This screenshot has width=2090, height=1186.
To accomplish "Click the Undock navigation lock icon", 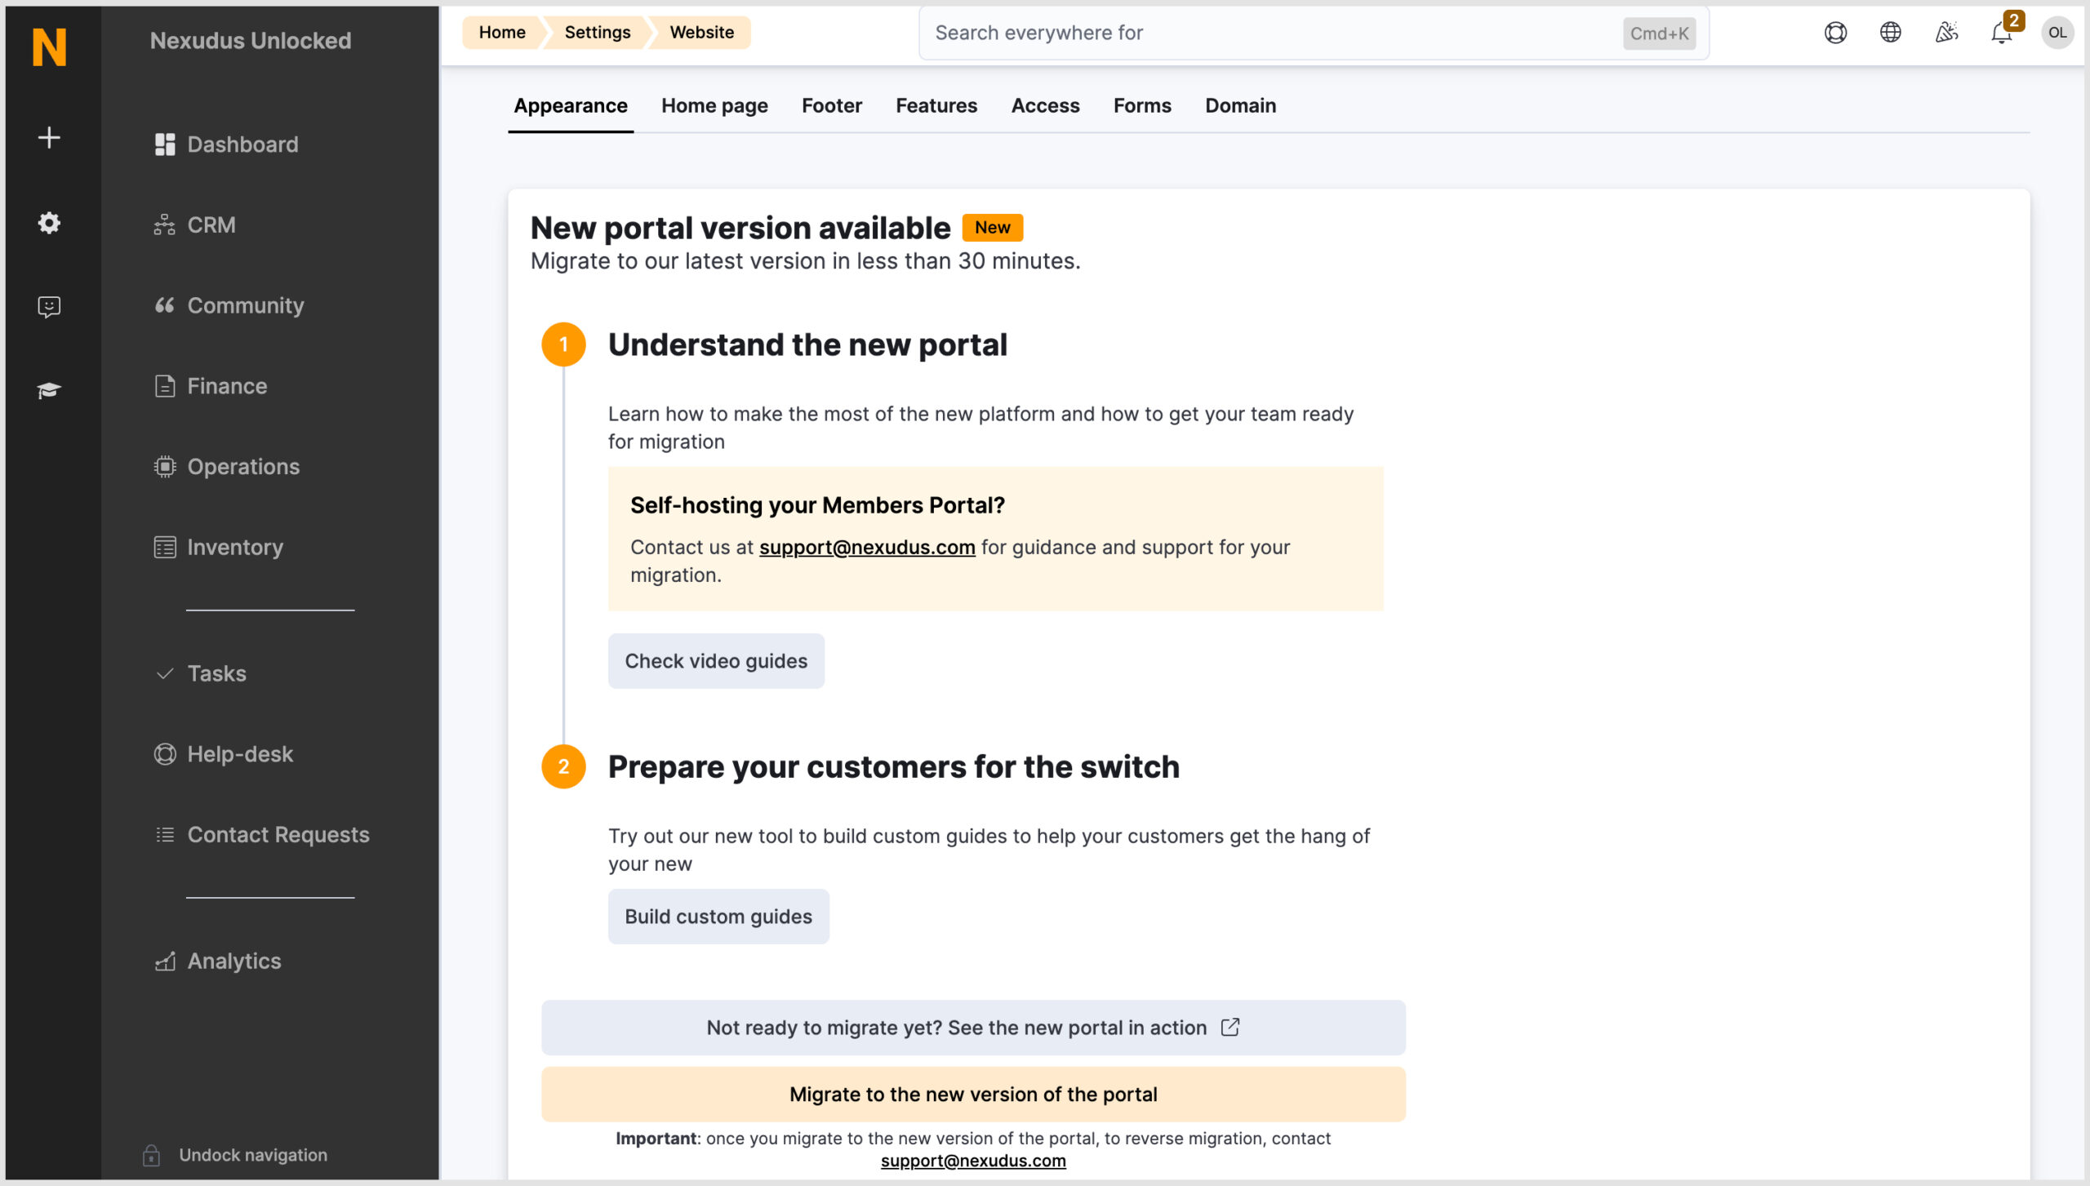I will coord(151,1155).
